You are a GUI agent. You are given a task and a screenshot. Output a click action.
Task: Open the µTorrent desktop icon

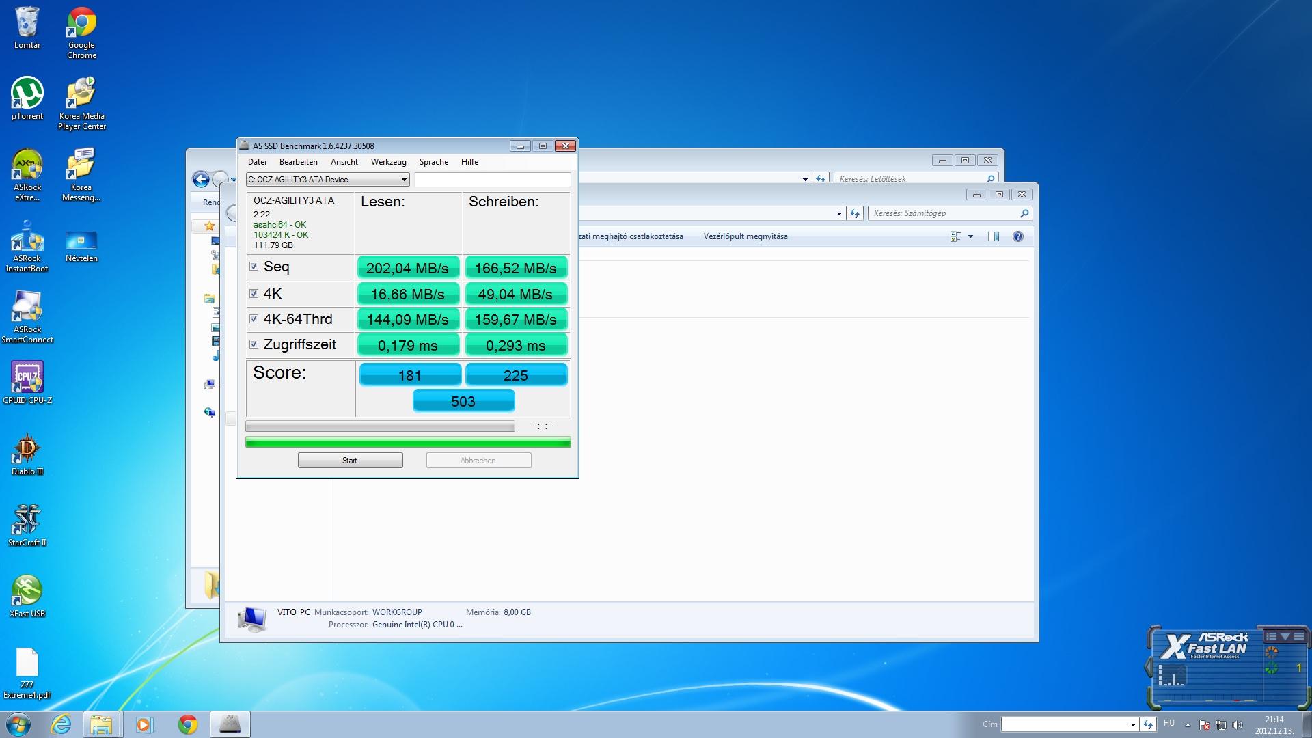pos(27,94)
